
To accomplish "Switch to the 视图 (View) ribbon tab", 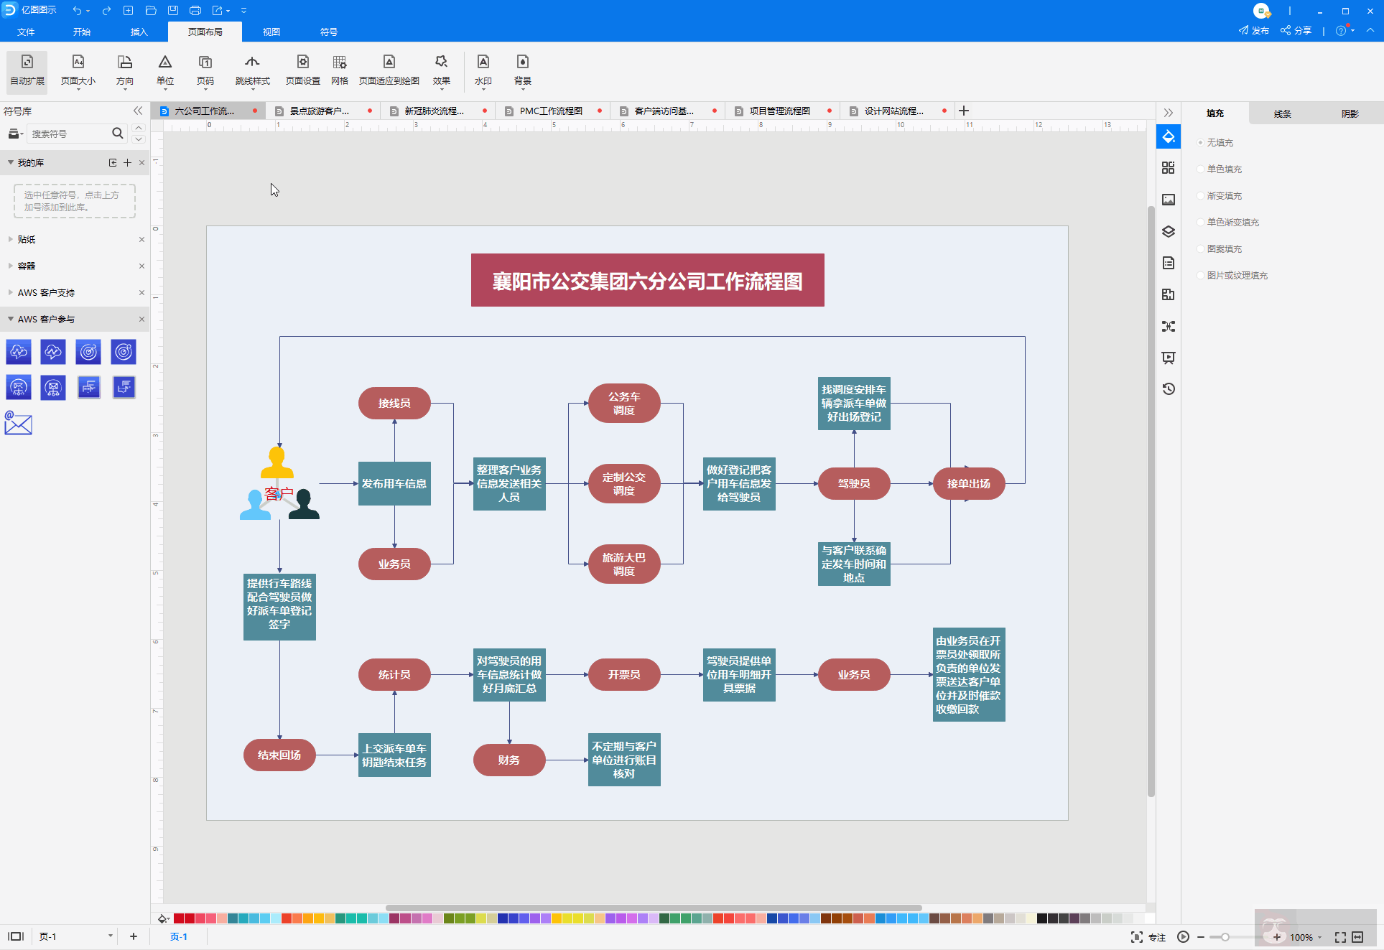I will (x=271, y=32).
